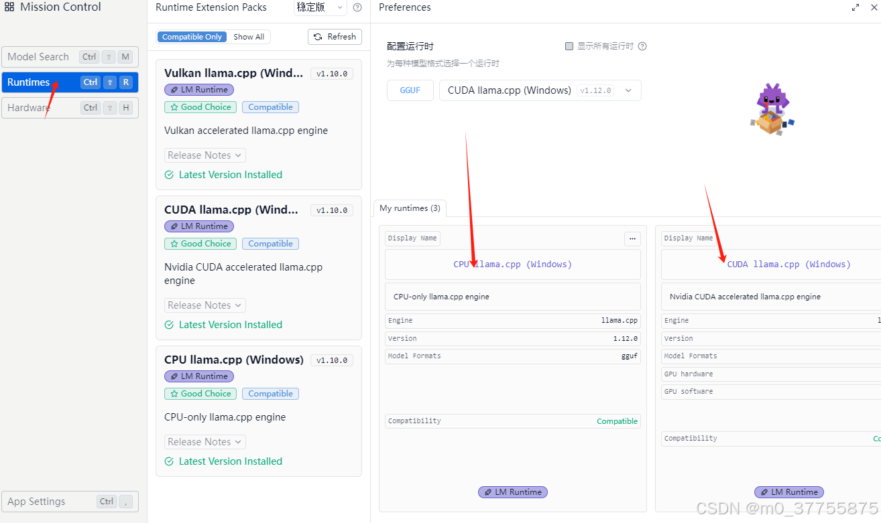Click help icon next to 稳定版 dropdown
Viewport: 881px width, 523px height.
click(357, 8)
